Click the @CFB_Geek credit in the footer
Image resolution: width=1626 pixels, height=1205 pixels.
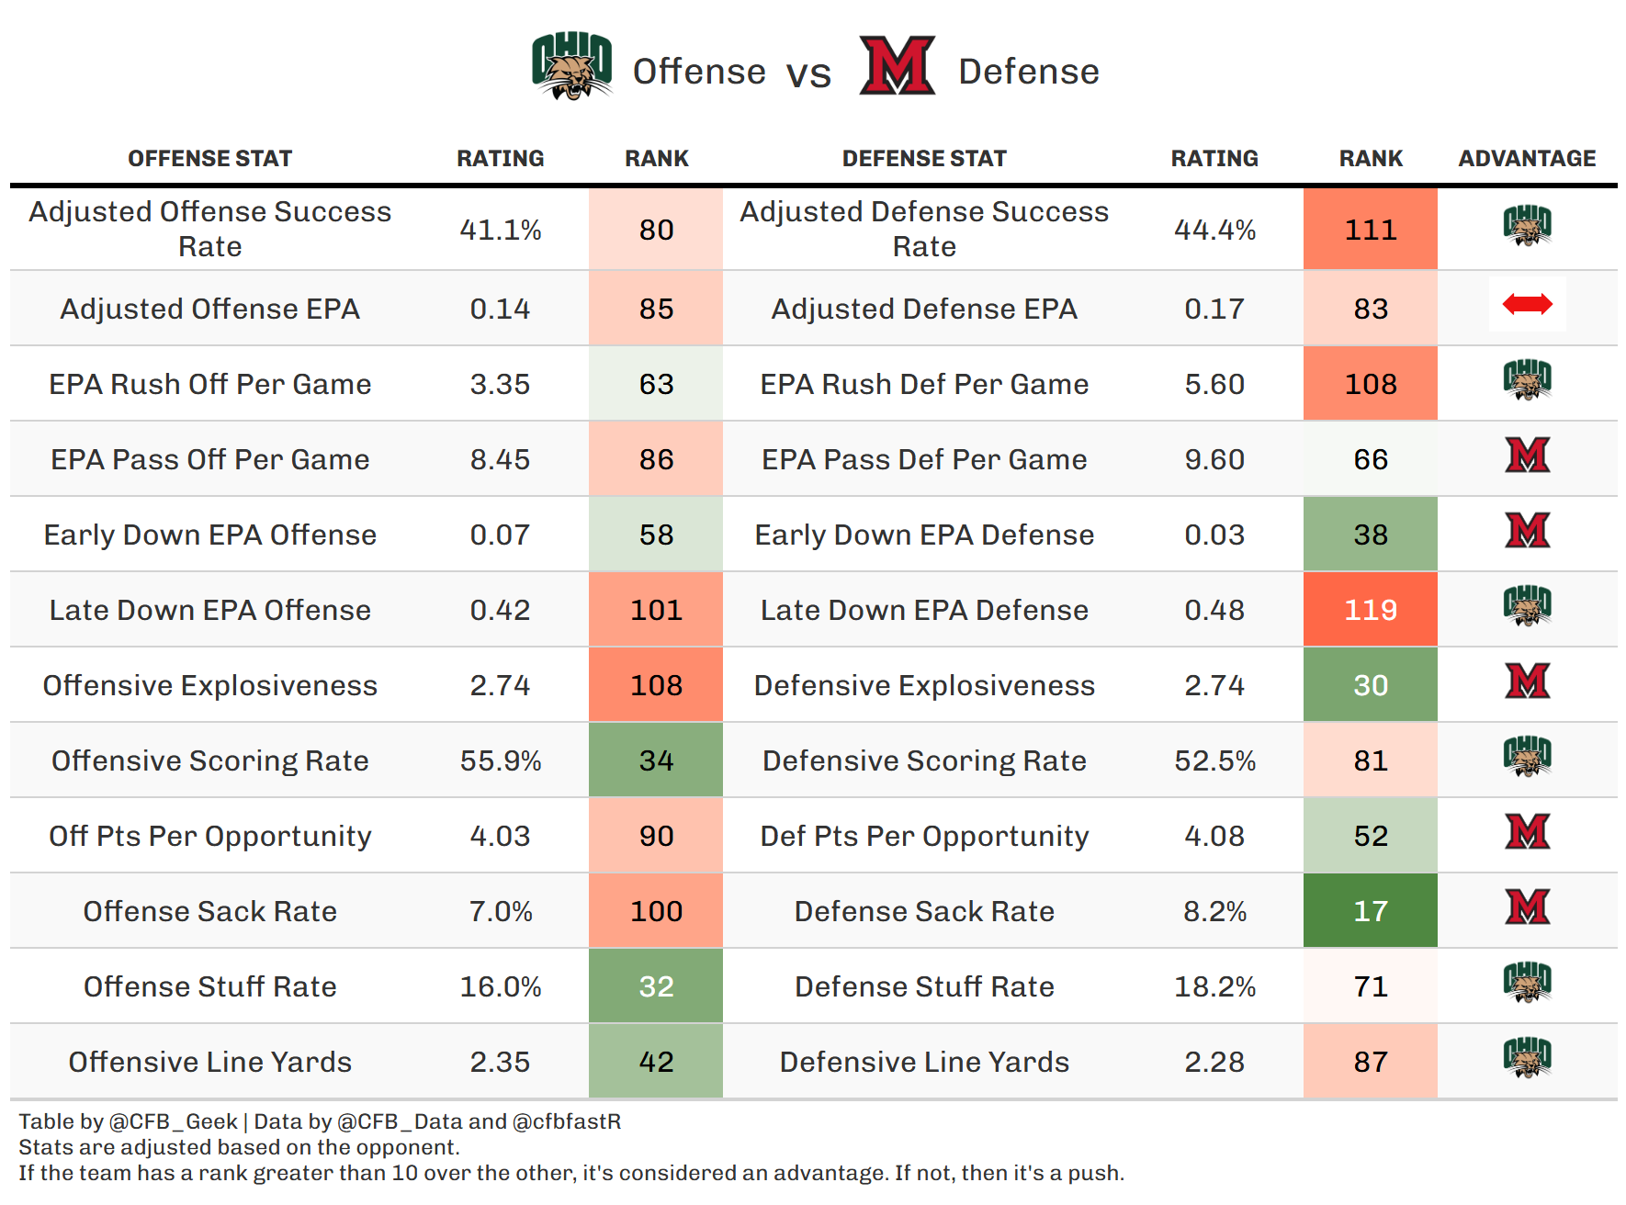click(174, 1121)
